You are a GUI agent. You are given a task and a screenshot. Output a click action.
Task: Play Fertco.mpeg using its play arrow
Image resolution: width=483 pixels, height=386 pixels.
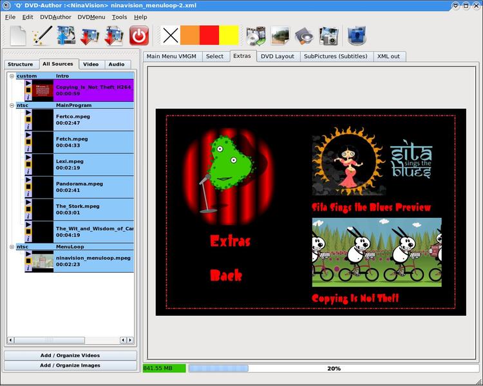28,113
